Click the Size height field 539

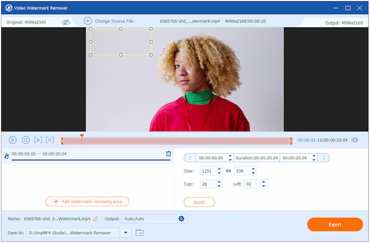[x=242, y=171]
